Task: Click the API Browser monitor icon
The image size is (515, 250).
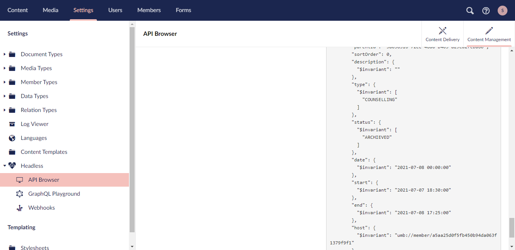Action: click(x=20, y=180)
